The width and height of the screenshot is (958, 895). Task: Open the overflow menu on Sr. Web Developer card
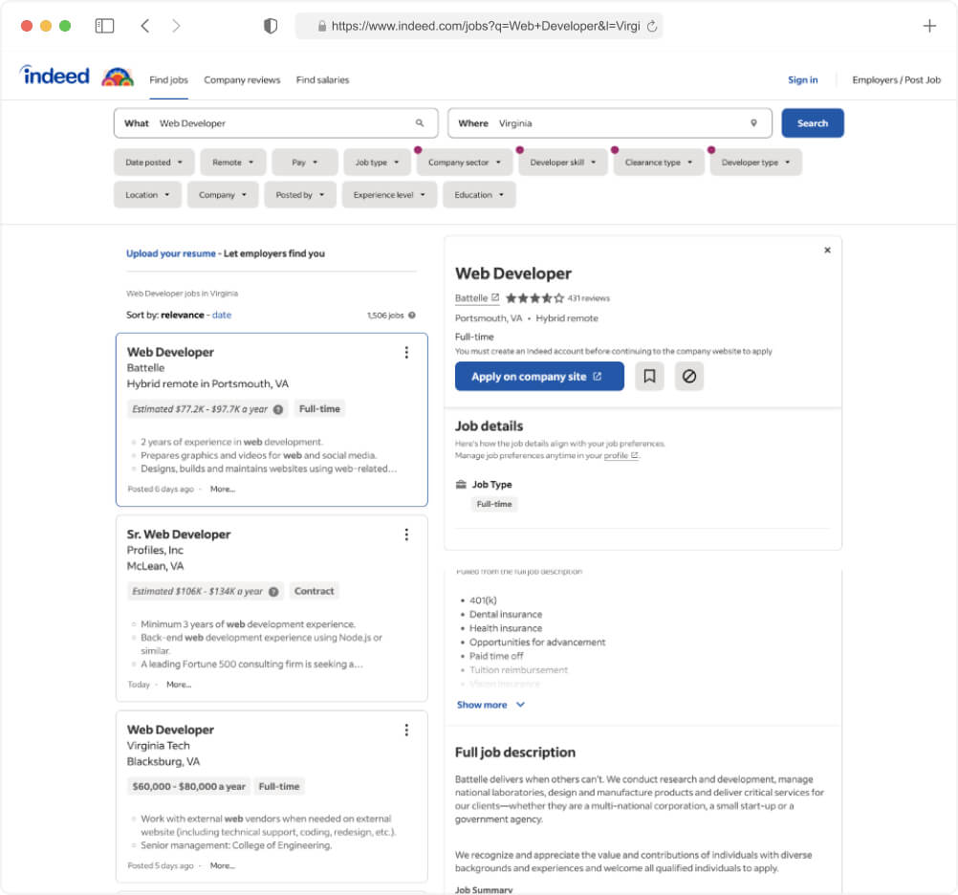click(406, 535)
